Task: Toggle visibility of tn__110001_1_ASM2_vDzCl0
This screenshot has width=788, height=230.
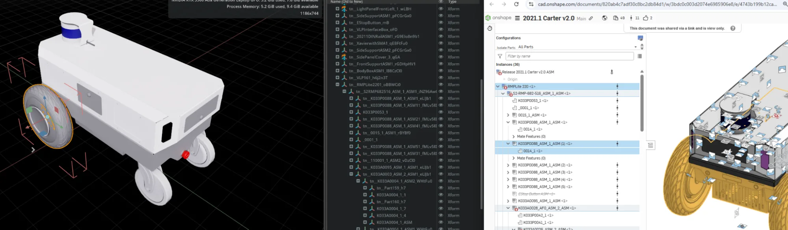Action: click(441, 160)
